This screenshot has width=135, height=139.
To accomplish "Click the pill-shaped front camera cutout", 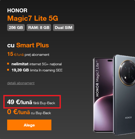I will point(110,61).
